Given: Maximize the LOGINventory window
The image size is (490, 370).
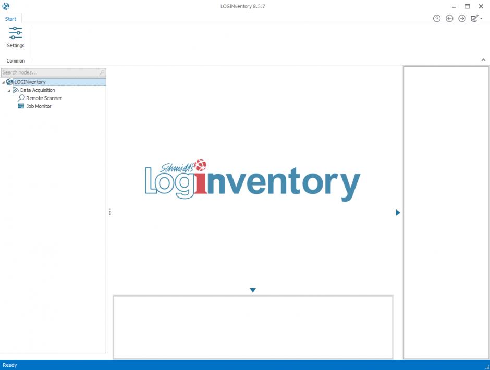Looking at the screenshot, I should 467,6.
